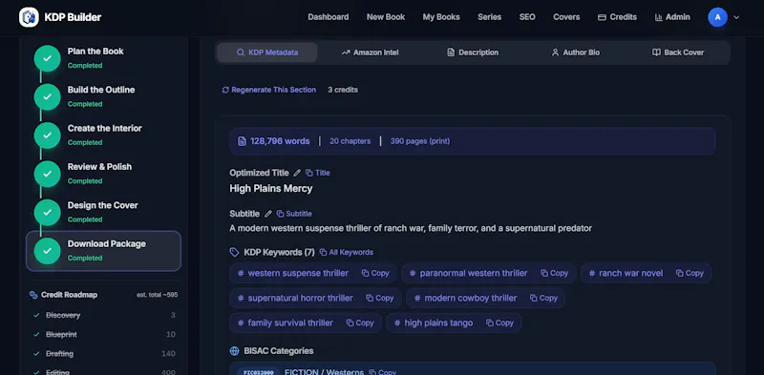
Task: Click the Design the Cover checkmark icon
Action: click(x=47, y=213)
